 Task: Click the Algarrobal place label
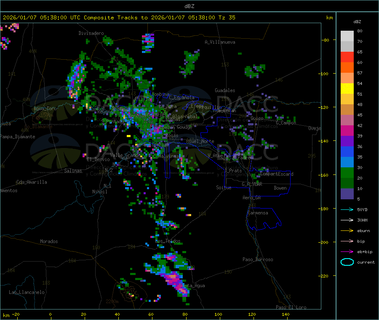(x=185, y=116)
